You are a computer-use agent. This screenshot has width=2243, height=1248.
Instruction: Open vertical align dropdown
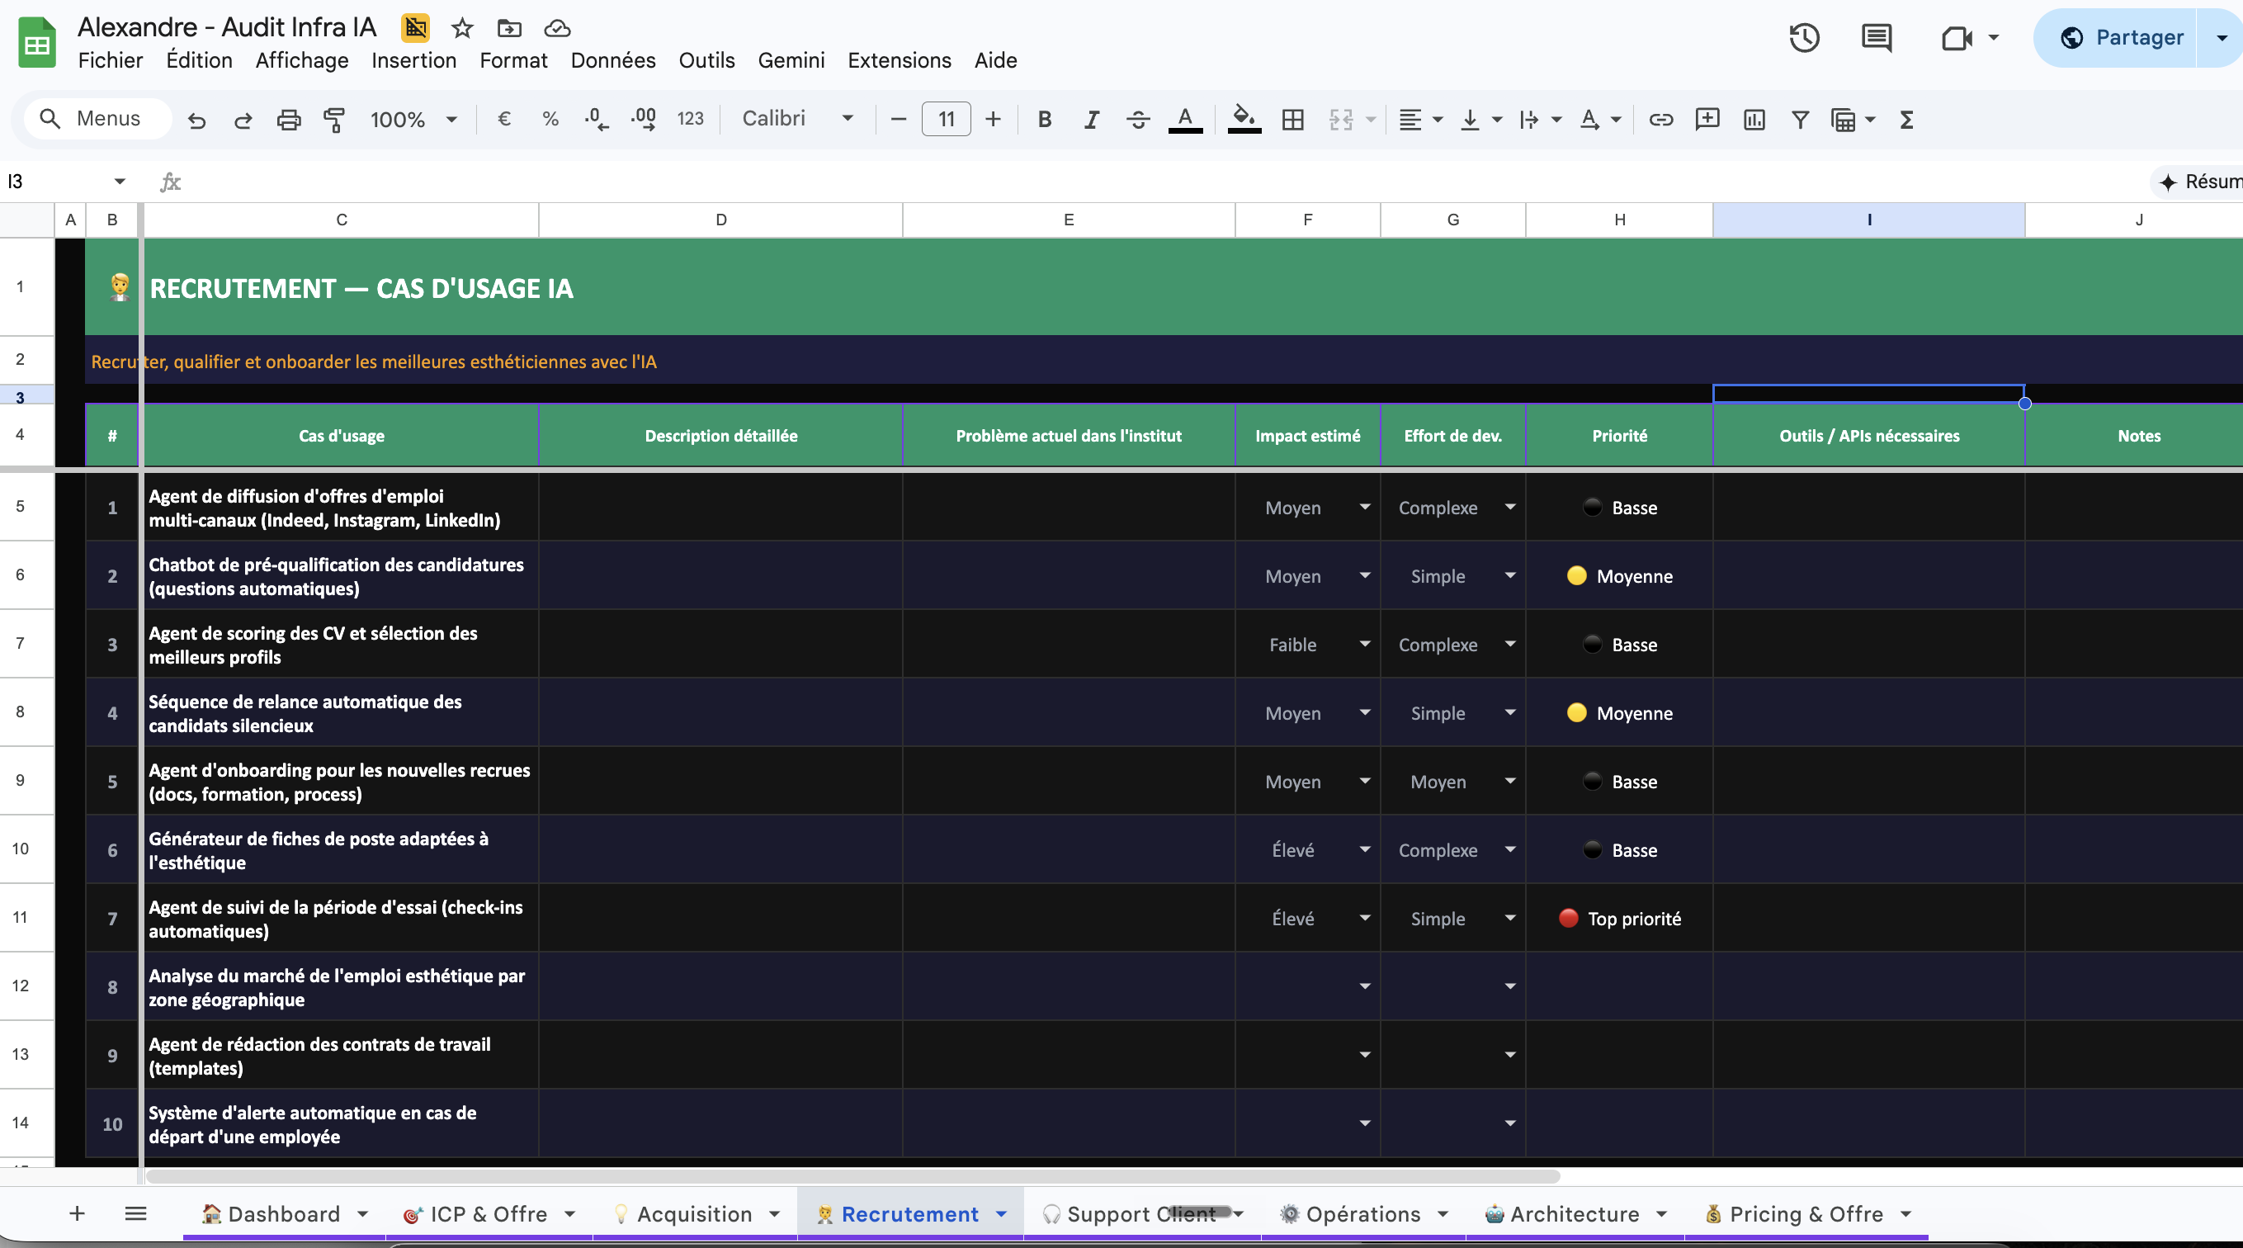pos(1480,120)
